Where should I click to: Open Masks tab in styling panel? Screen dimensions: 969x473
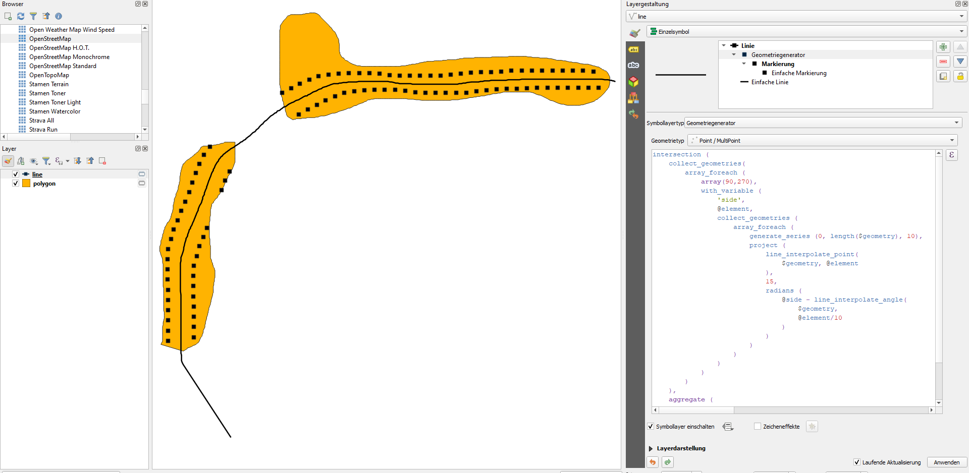pos(634,65)
